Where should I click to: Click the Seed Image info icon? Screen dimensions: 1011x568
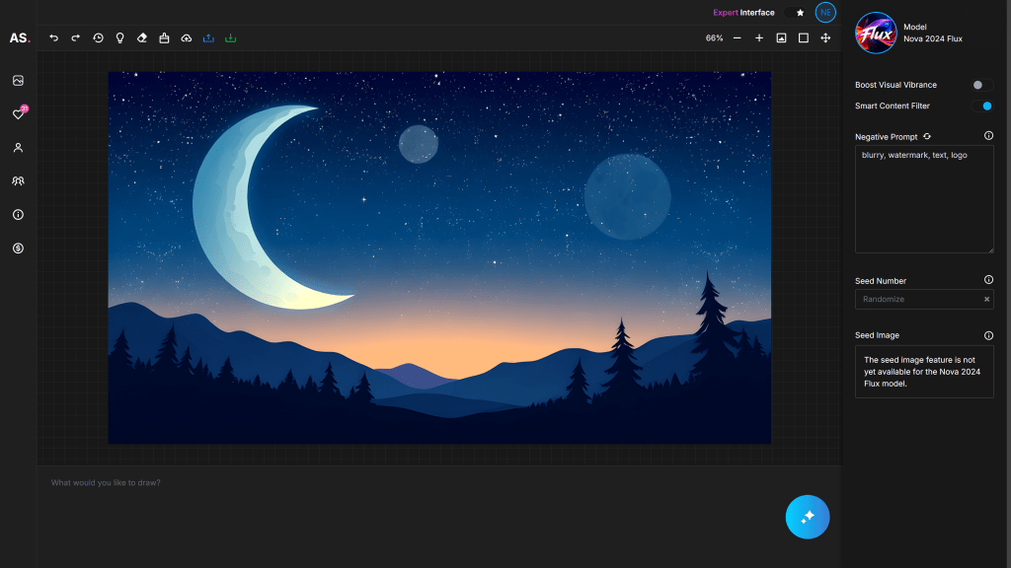[989, 335]
